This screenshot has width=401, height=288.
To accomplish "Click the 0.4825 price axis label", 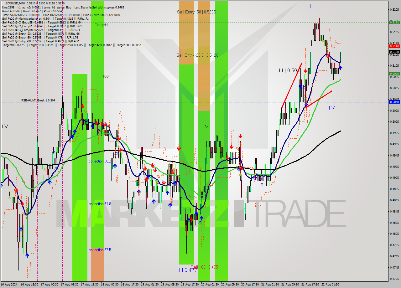I will pos(394,223).
